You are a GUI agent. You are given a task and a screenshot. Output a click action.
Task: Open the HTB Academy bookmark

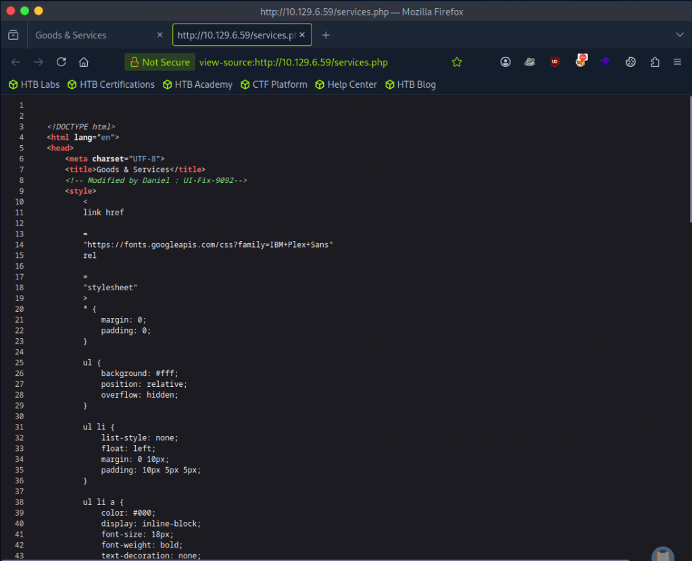[x=197, y=84]
